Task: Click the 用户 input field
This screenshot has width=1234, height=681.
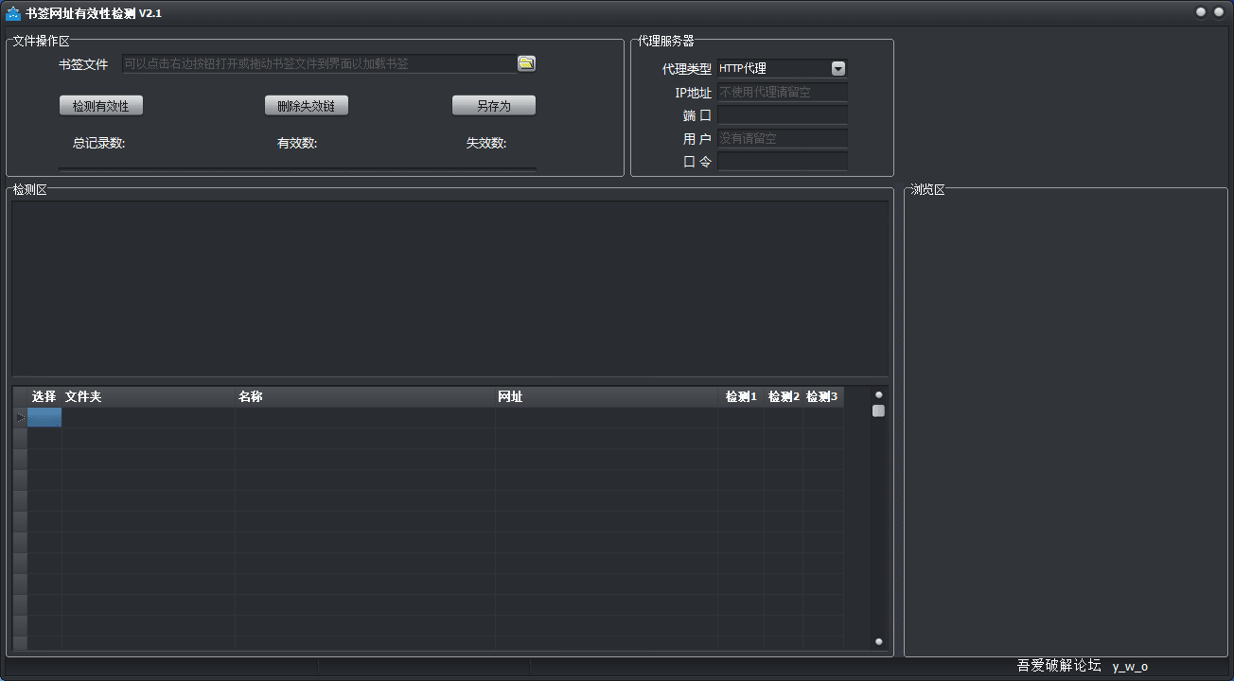Action: pyautogui.click(x=782, y=138)
